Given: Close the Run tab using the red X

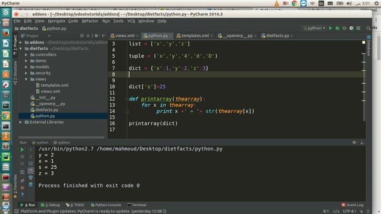Looking at the screenshot, I should (x=22, y=188).
